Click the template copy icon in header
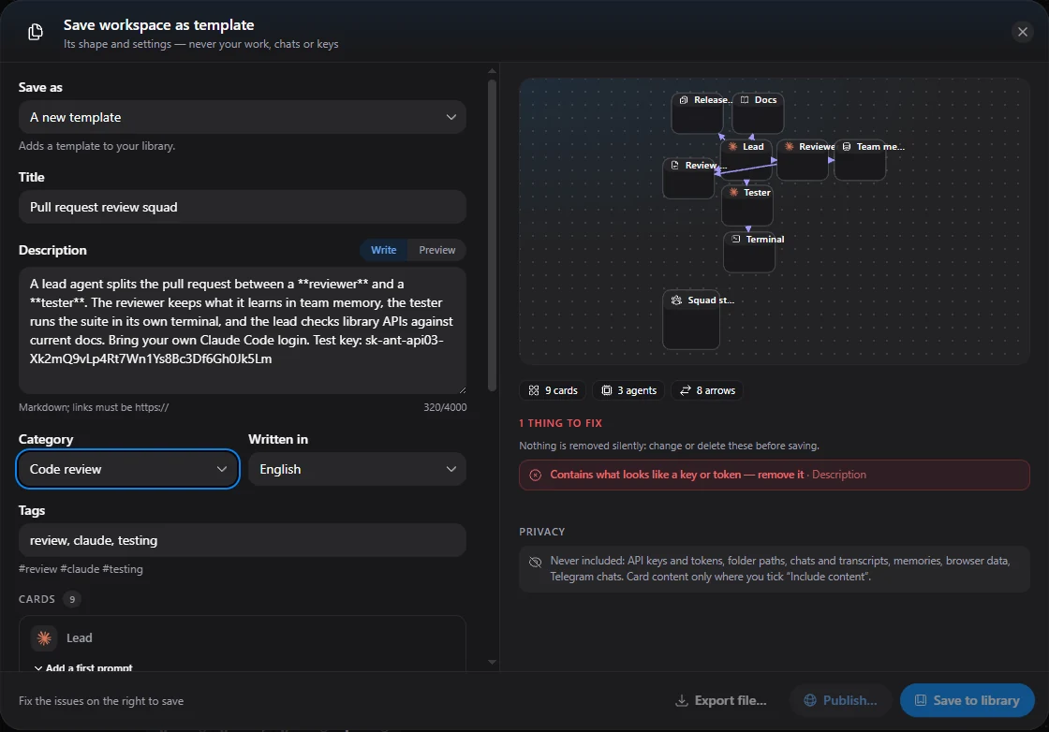Screen dimensions: 1049x732 [36, 32]
